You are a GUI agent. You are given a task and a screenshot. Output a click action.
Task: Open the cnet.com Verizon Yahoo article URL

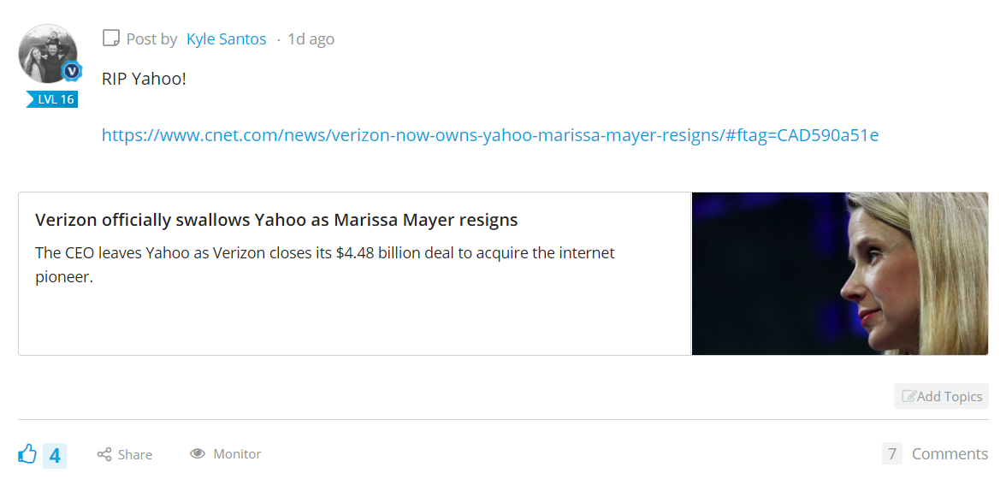[x=490, y=135]
